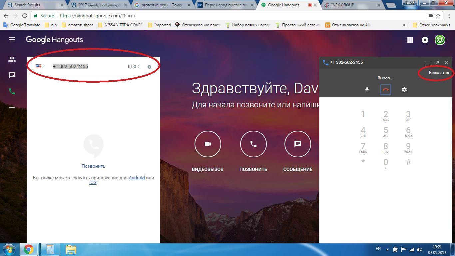The width and height of the screenshot is (455, 256).
Task: Bookmark page with star icon
Action: point(438,16)
